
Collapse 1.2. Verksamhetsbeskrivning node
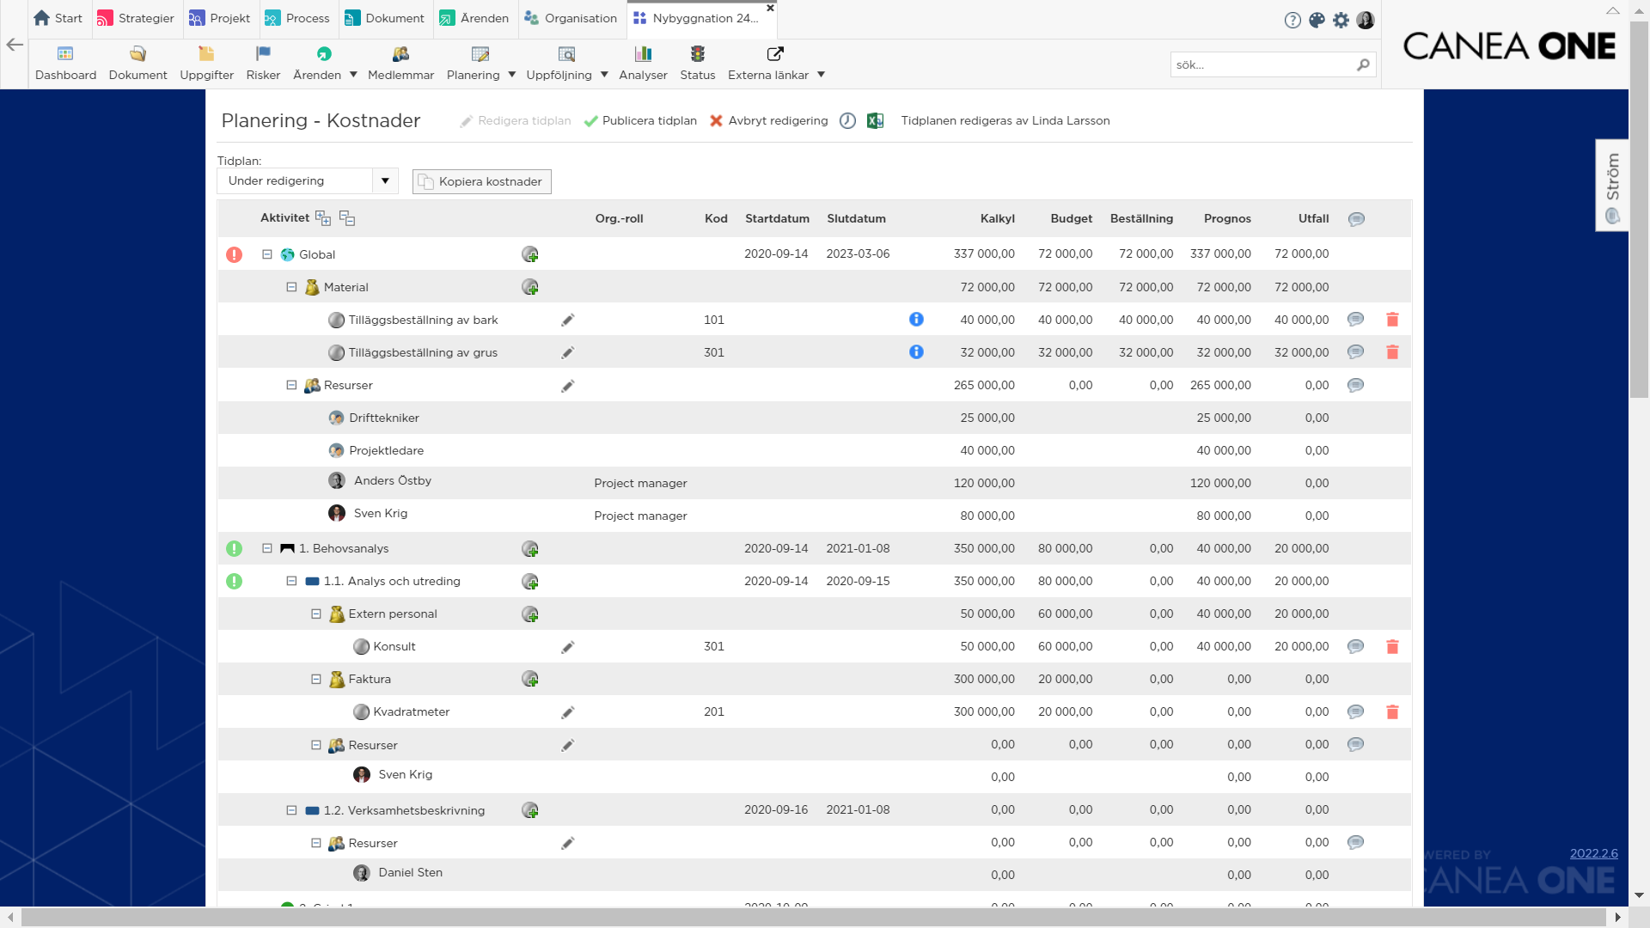(291, 810)
